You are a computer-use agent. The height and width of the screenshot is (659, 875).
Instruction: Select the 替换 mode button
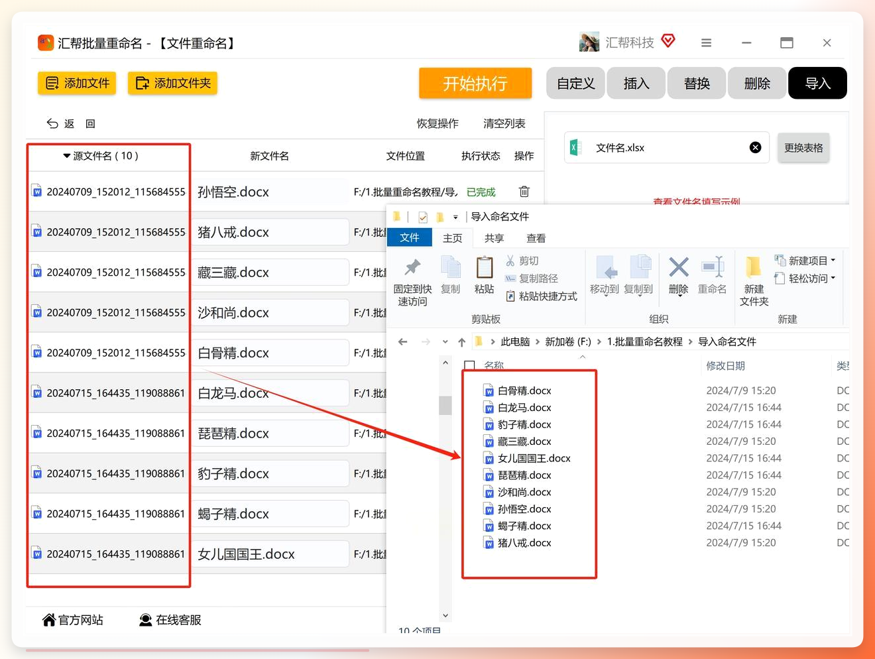pyautogui.click(x=697, y=83)
